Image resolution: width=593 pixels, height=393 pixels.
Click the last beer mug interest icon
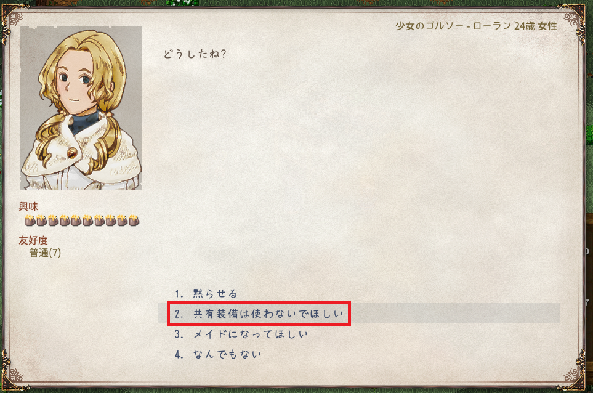pos(134,220)
